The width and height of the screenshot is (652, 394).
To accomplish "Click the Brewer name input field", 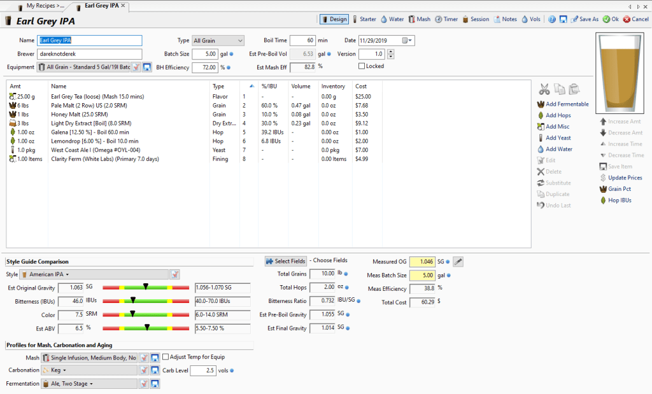I will tap(90, 54).
